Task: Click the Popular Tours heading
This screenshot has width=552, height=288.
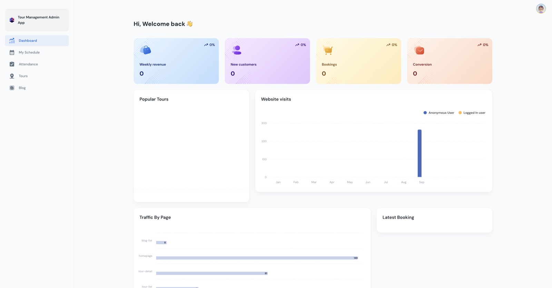Action: pyautogui.click(x=154, y=99)
